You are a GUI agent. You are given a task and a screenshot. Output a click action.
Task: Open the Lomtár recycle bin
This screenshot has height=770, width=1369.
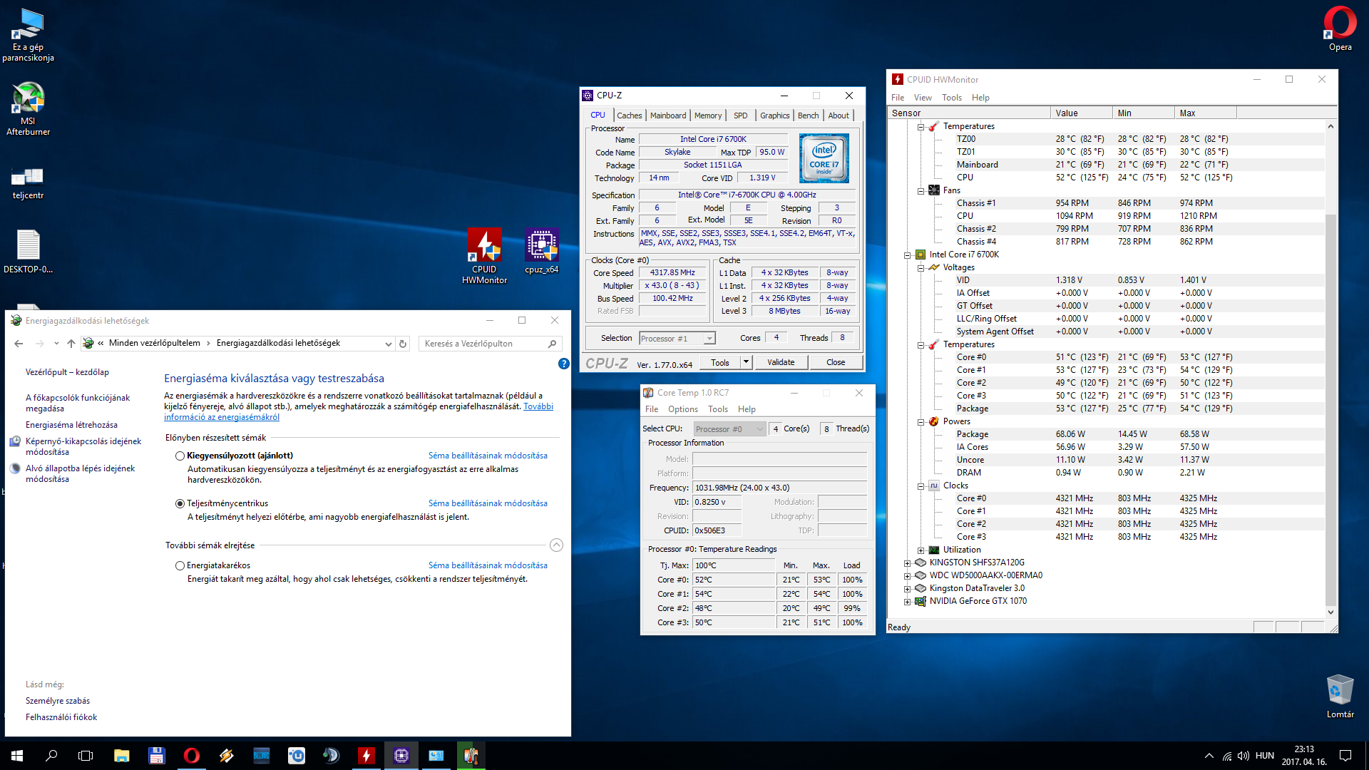click(1340, 696)
